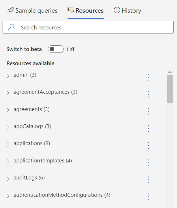Image resolution: width=177 pixels, height=208 pixels.
Task: Open the History tab
Action: click(x=127, y=11)
